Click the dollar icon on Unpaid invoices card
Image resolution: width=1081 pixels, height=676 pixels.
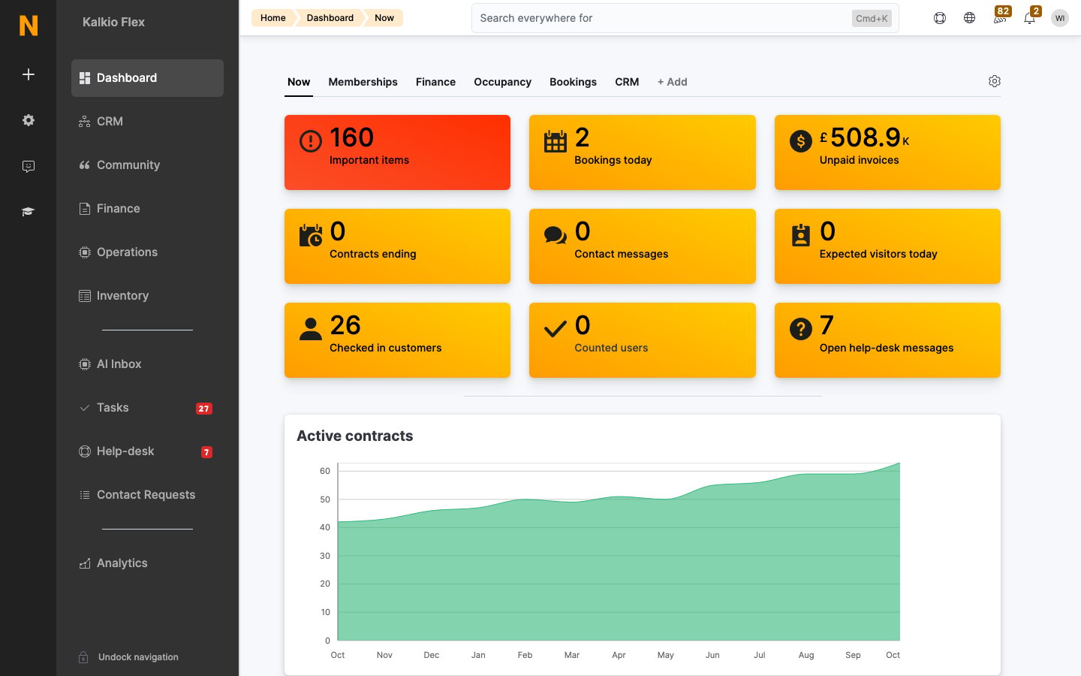(x=801, y=140)
